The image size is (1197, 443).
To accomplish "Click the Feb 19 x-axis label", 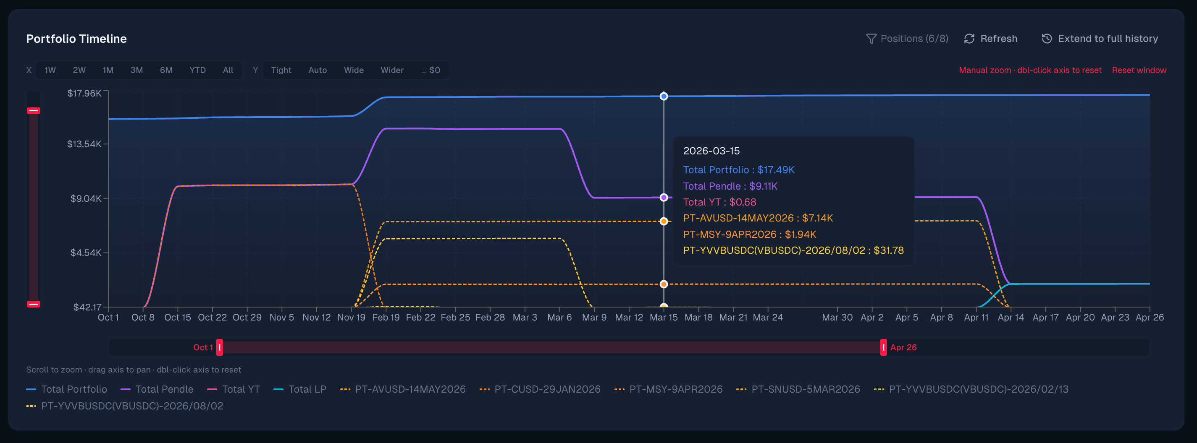I will pyautogui.click(x=386, y=317).
